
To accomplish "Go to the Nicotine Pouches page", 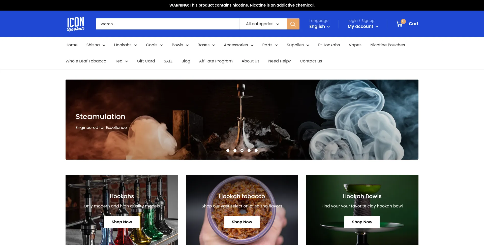I will click(x=387, y=45).
